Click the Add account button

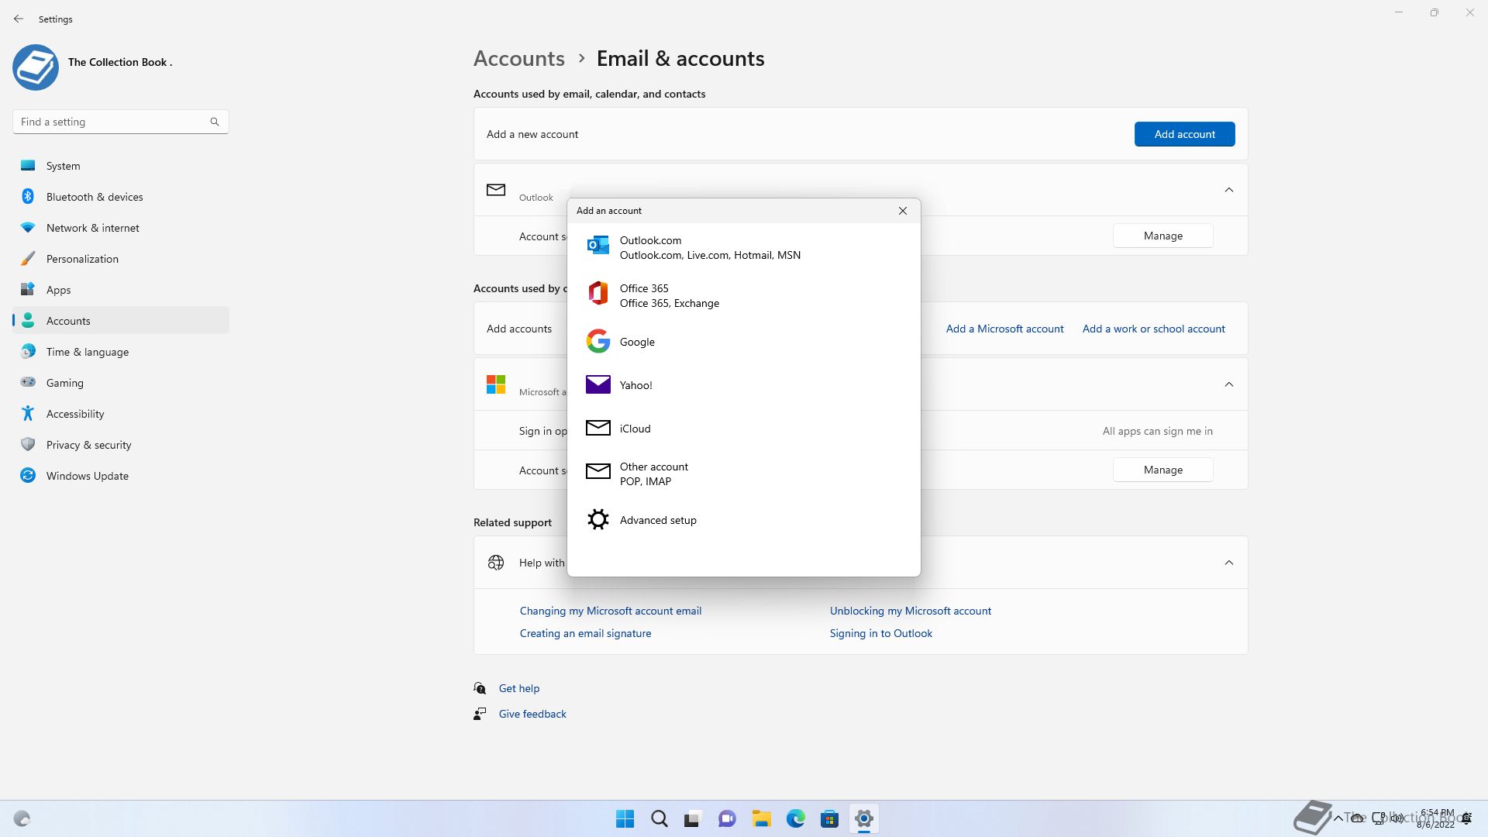[x=1184, y=134]
